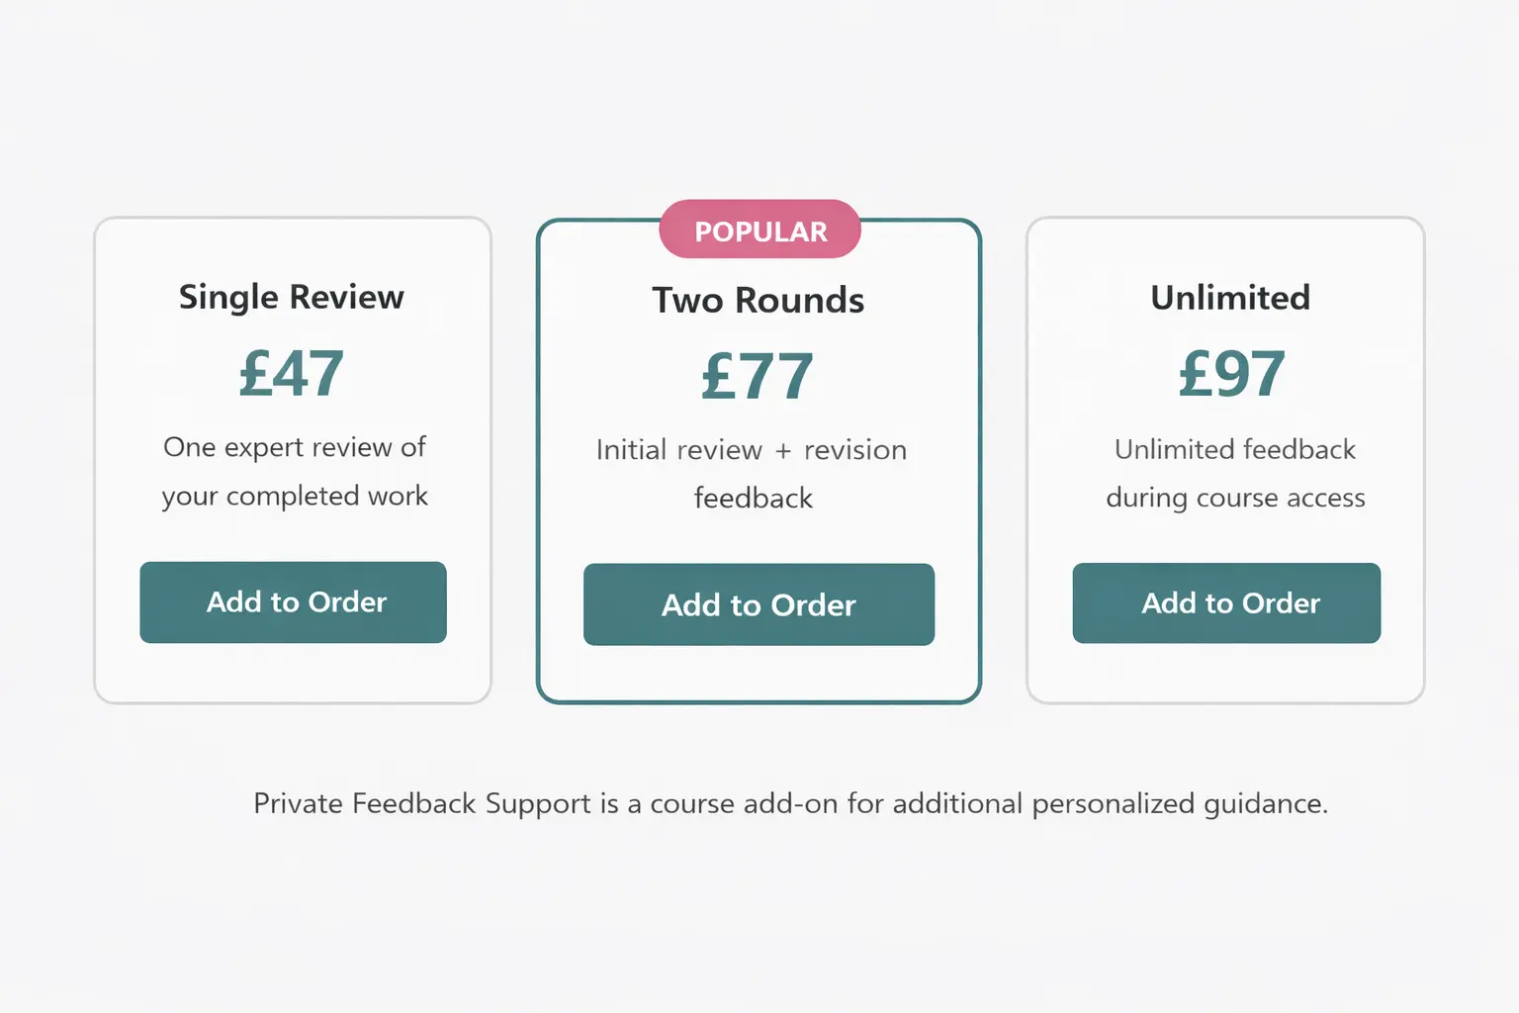
Task: Select the Two Rounds heading
Action: coord(759,300)
